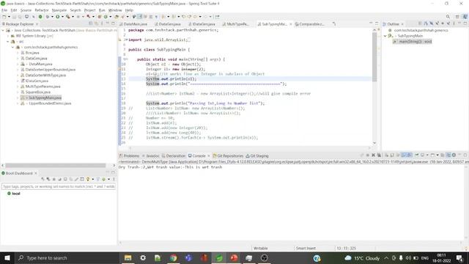Click Collapse All icon in Package Explorer

[91, 23]
